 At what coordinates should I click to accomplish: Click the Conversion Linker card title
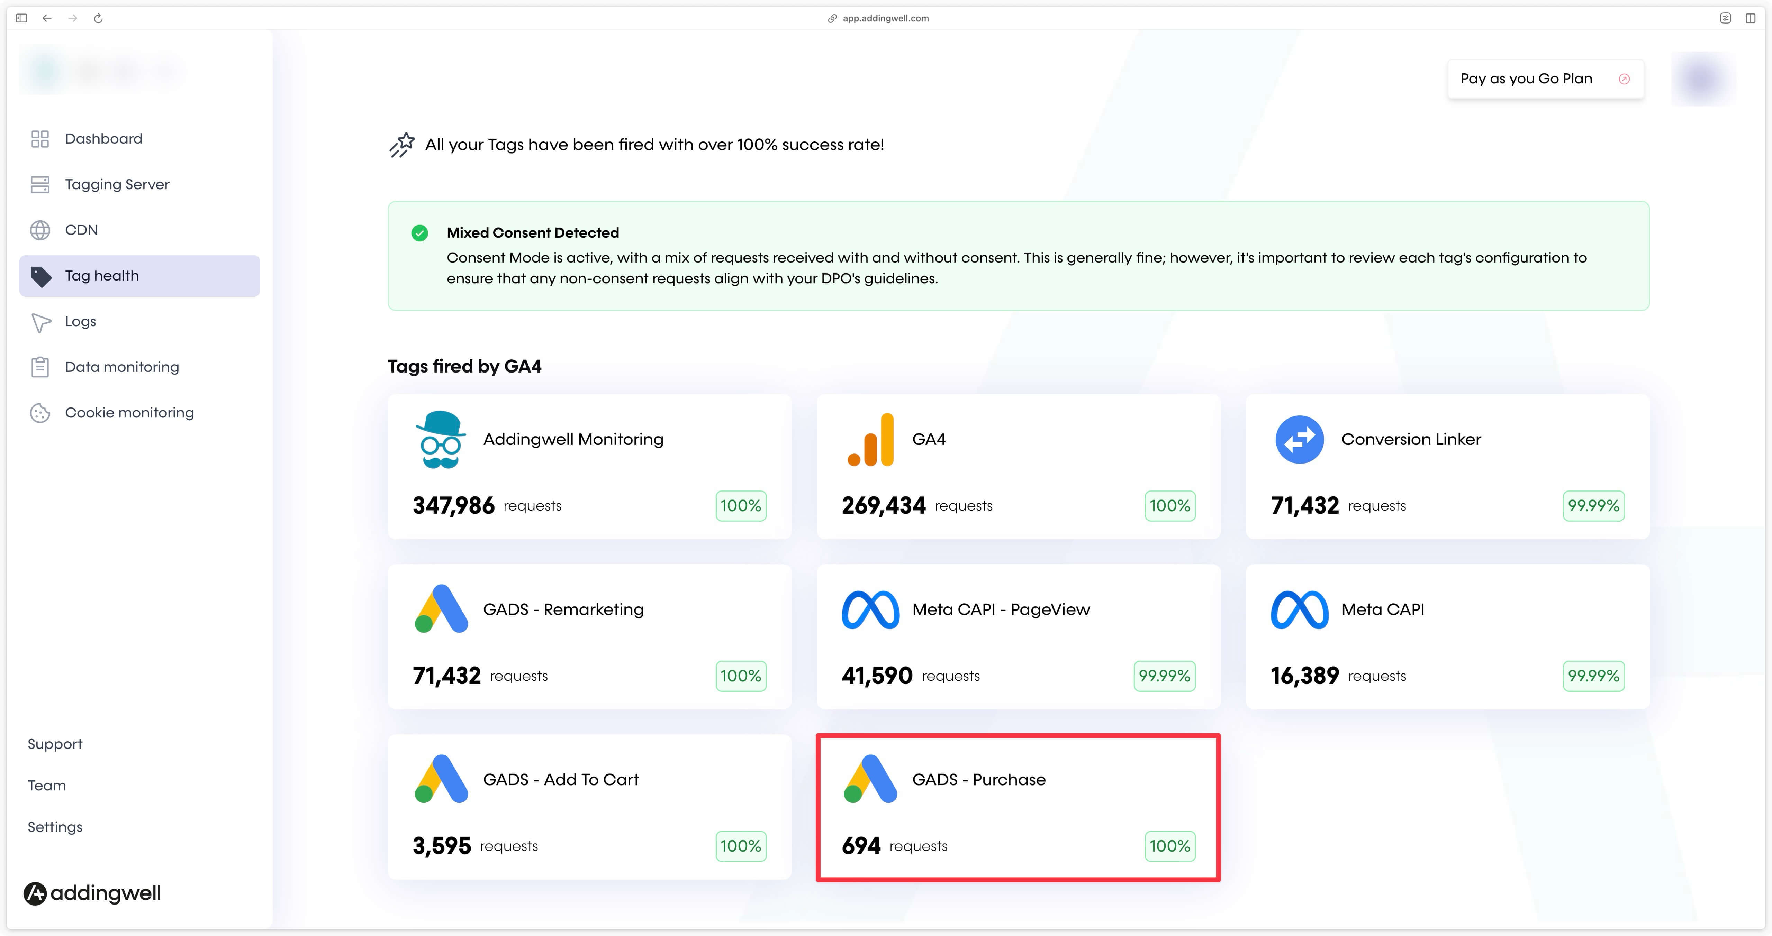tap(1411, 439)
